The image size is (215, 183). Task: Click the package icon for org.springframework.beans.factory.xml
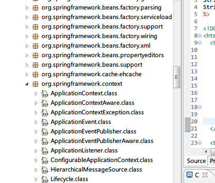pyautogui.click(x=35, y=46)
